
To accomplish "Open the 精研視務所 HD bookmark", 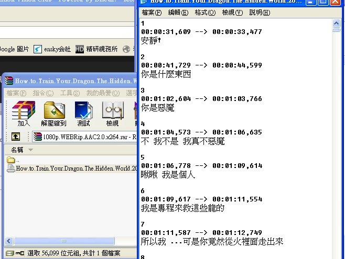I will [96, 49].
